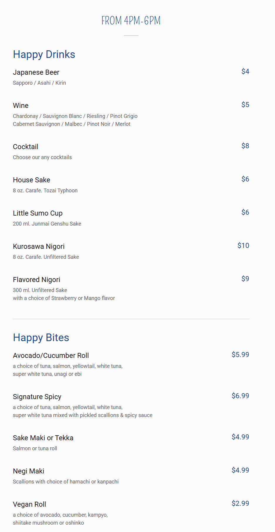Image resolution: width=275 pixels, height=532 pixels.
Task: Click the Wine menu item name
Action: (x=21, y=106)
